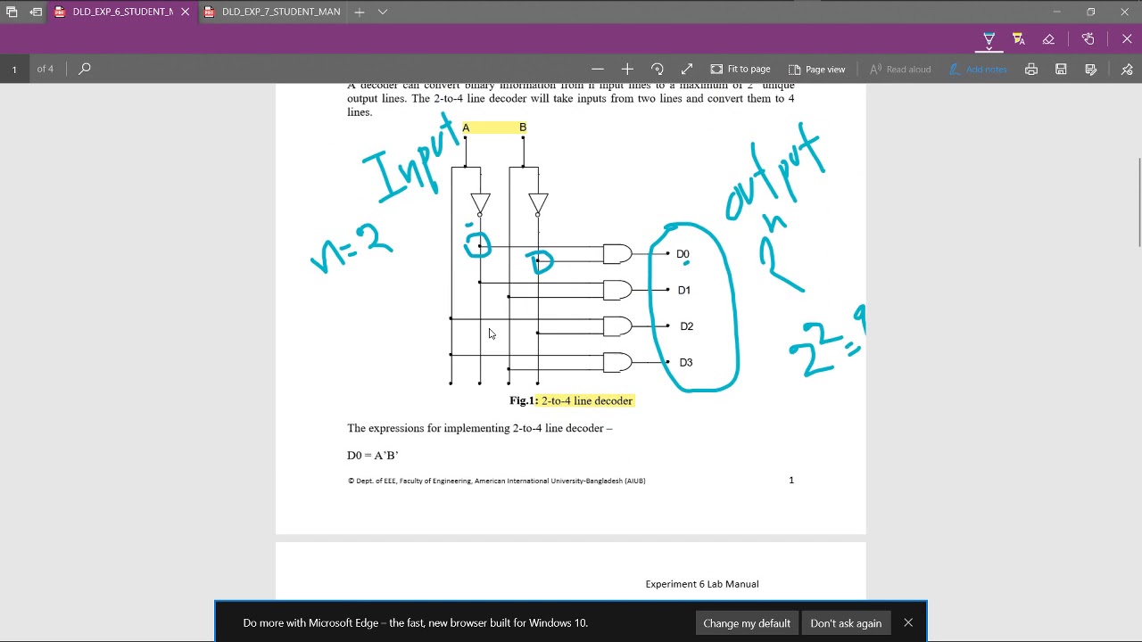
Task: Open a new tab
Action: point(359,12)
